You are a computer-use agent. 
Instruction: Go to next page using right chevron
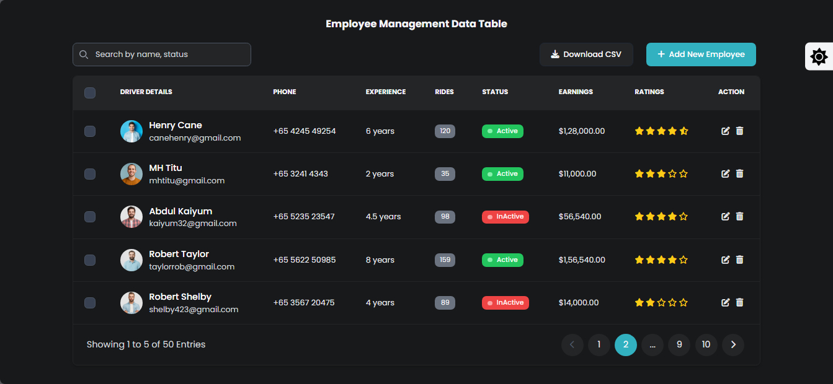[733, 345]
